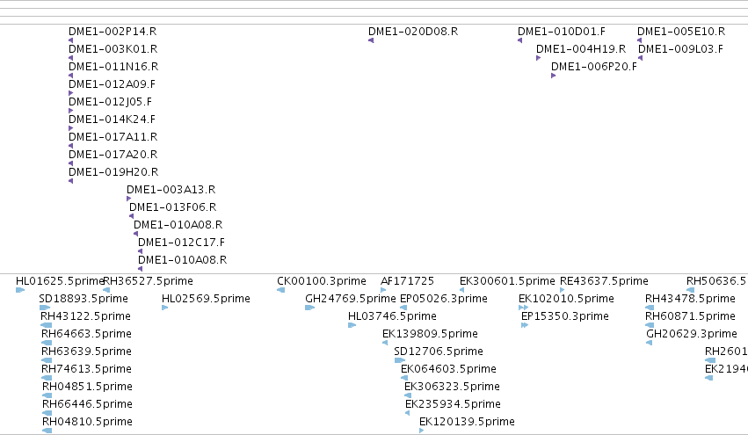The image size is (748, 435).
Task: Click the purple arrow glyph under DME1-002P14.R
Action: 70,40
